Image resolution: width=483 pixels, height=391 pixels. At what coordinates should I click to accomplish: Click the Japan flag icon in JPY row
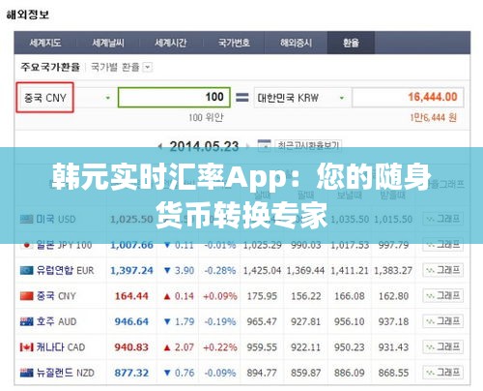pyautogui.click(x=26, y=245)
